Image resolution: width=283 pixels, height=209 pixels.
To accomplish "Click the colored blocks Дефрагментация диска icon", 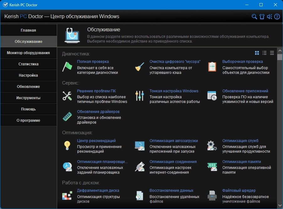I will click(67, 196).
